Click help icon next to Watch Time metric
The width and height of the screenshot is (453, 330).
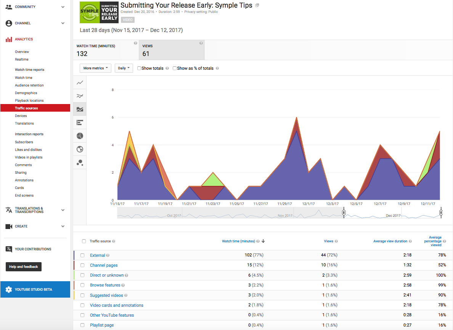pyautogui.click(x=135, y=43)
